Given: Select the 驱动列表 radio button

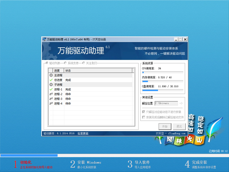Looking at the screenshot, I should pyautogui.click(x=47, y=63).
